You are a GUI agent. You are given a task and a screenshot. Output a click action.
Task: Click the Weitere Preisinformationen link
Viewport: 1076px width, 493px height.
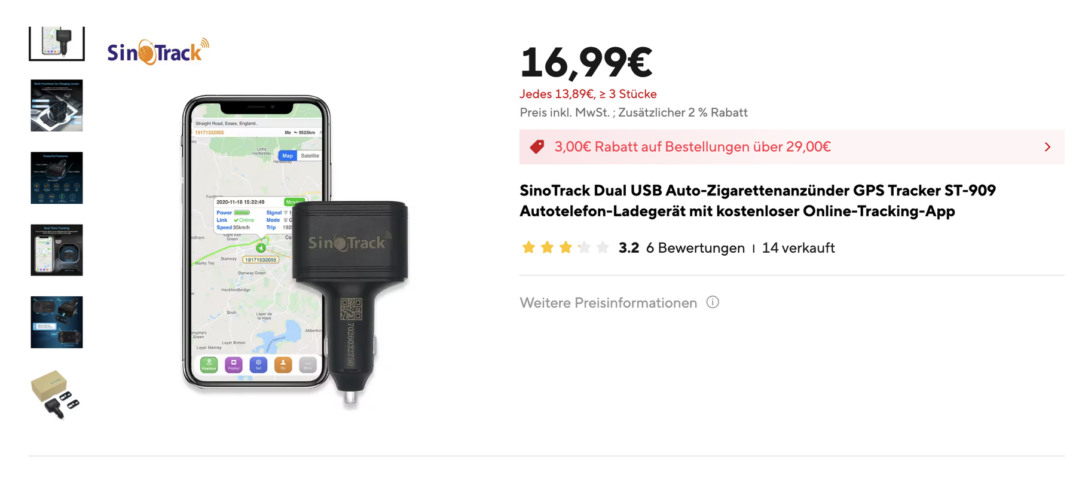[x=608, y=303]
